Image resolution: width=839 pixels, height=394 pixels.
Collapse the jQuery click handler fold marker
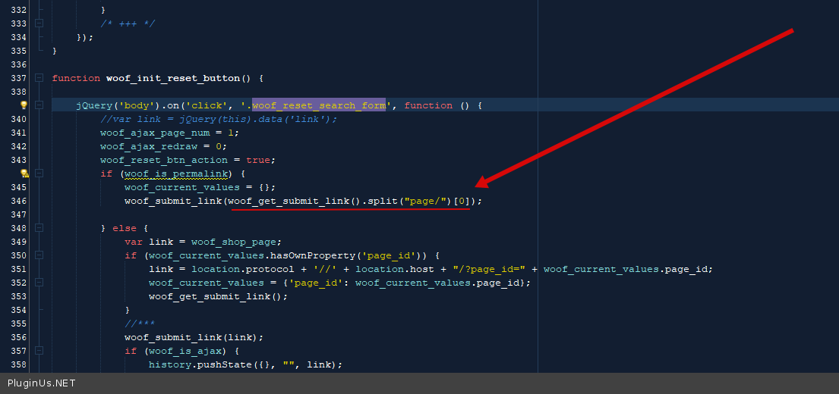(39, 105)
